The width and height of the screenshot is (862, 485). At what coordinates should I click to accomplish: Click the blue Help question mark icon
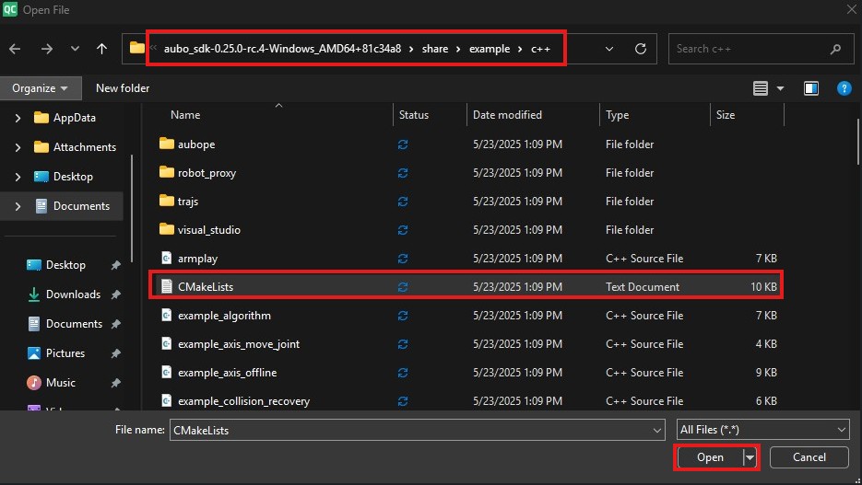[844, 88]
